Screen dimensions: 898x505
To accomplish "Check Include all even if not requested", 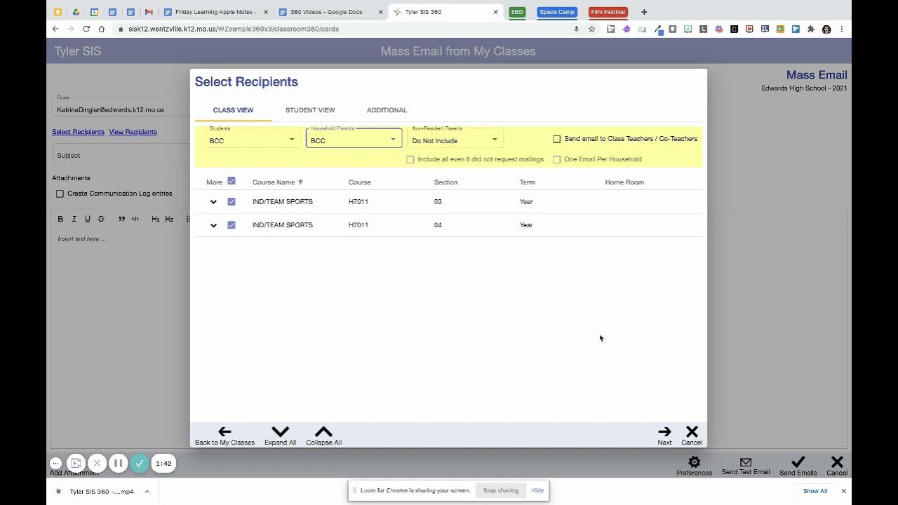I will [410, 159].
